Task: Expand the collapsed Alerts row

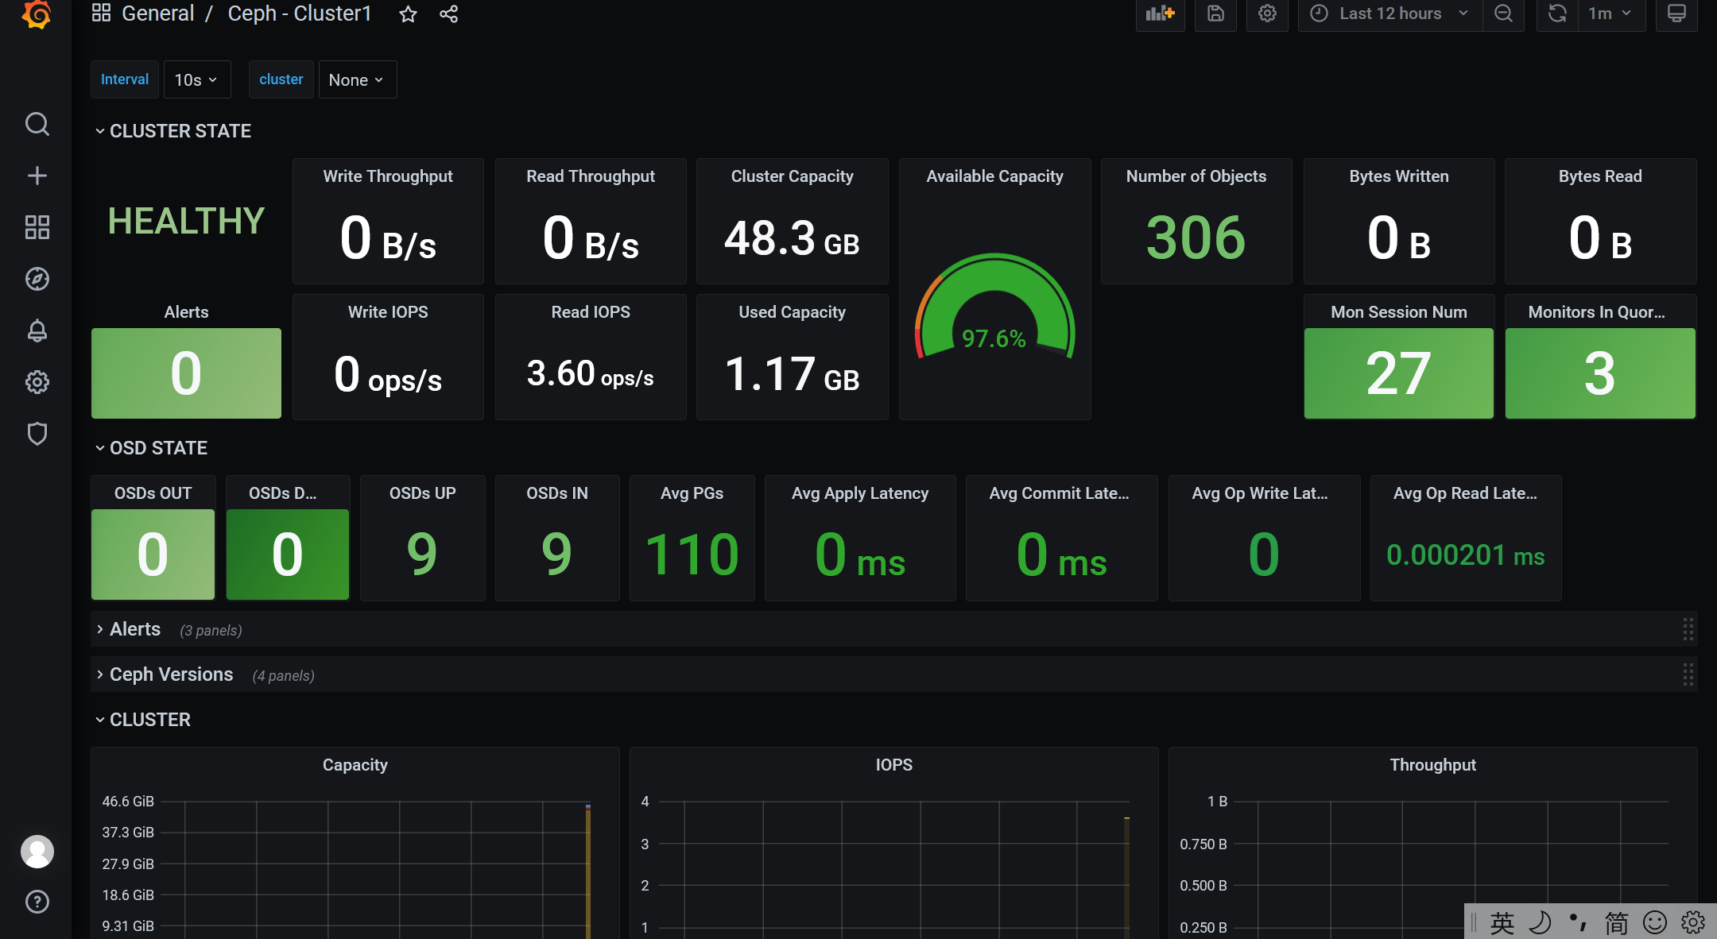Action: coord(135,629)
